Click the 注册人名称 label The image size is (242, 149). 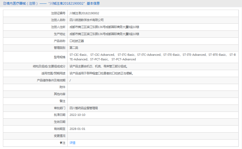click(58, 20)
